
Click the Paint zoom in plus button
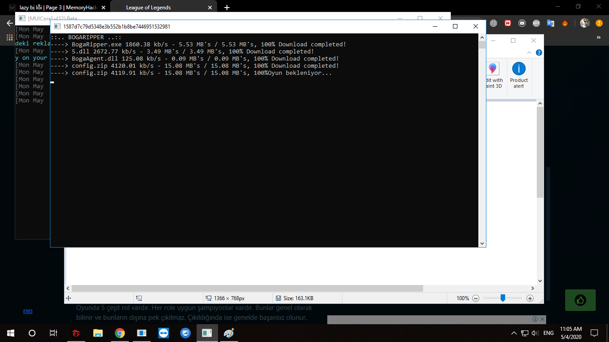pyautogui.click(x=530, y=298)
